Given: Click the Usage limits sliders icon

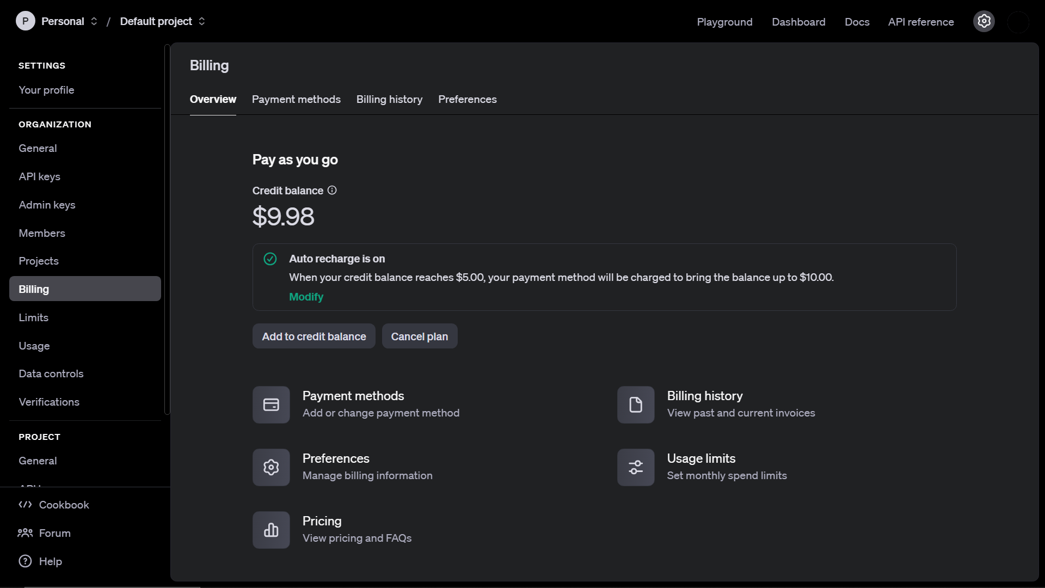Looking at the screenshot, I should [636, 467].
